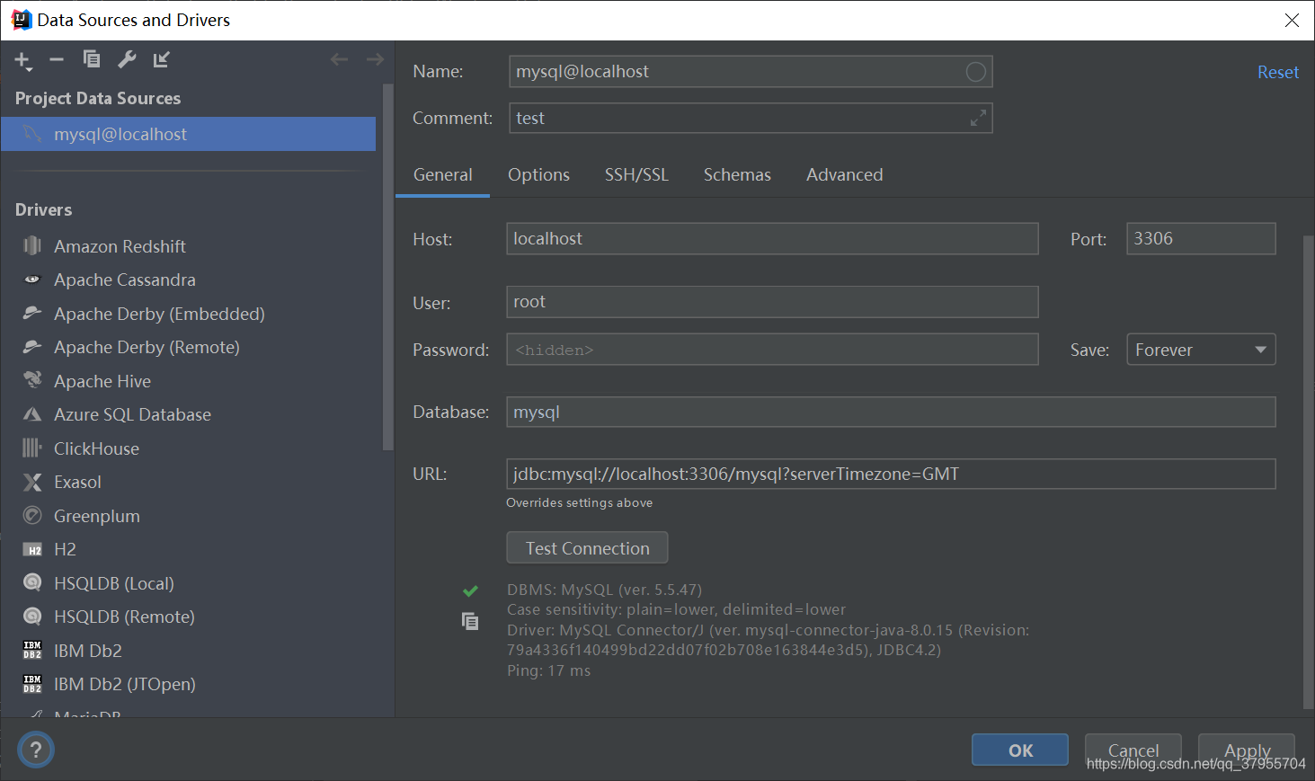Click the Apache Derby (Embedded) driver icon
Screen dimensions: 1315x781
pos(32,313)
